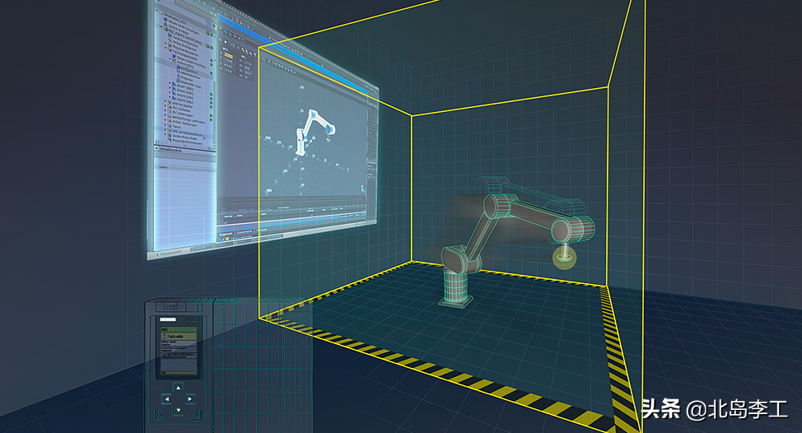Select the SIEMENS logo on the PLC

click(168, 319)
